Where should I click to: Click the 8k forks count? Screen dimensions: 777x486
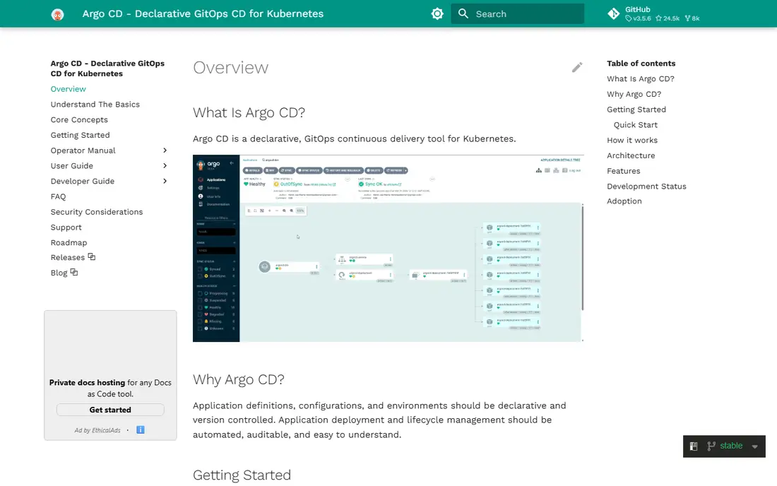point(692,18)
